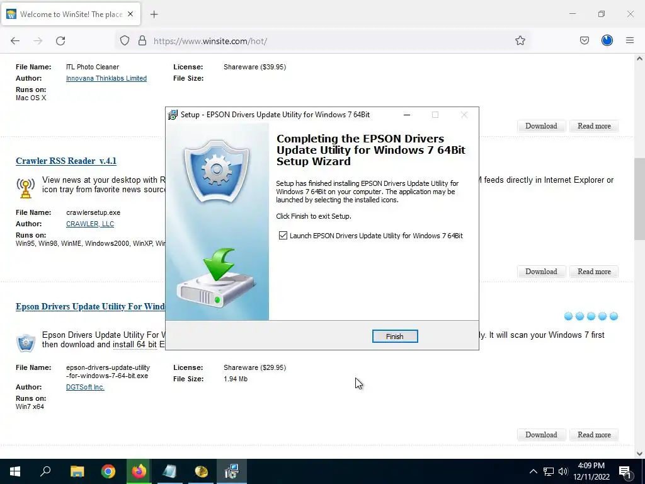
Task: Click the page vertical scrollbar thumb
Action: 639,199
